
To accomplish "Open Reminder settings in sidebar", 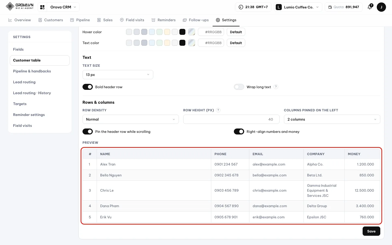I will click(x=40, y=115).
